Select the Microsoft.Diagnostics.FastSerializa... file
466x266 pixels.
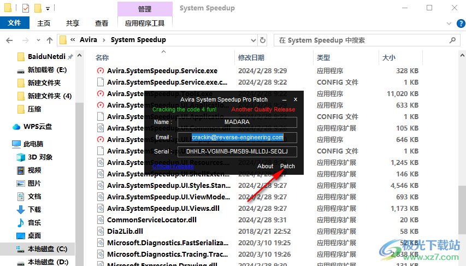click(168, 243)
